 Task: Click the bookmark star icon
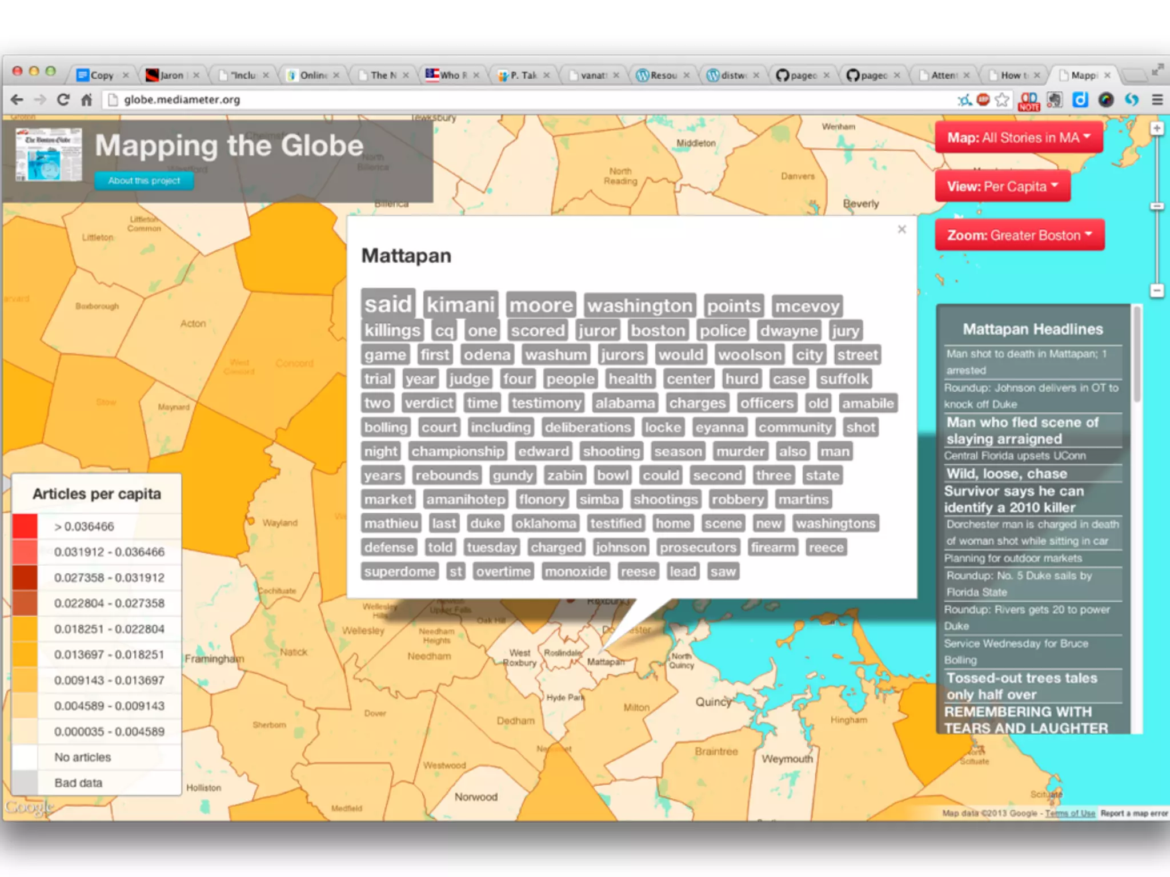point(1002,100)
